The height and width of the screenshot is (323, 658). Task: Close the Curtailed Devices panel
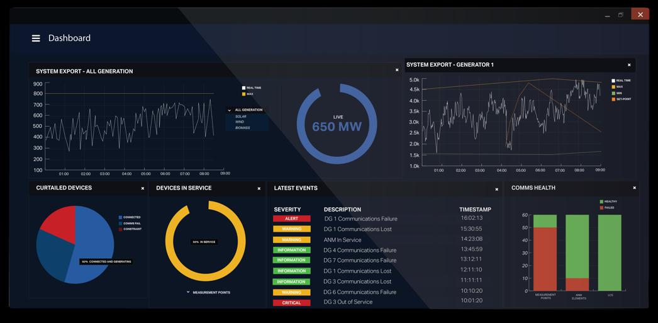pos(143,189)
